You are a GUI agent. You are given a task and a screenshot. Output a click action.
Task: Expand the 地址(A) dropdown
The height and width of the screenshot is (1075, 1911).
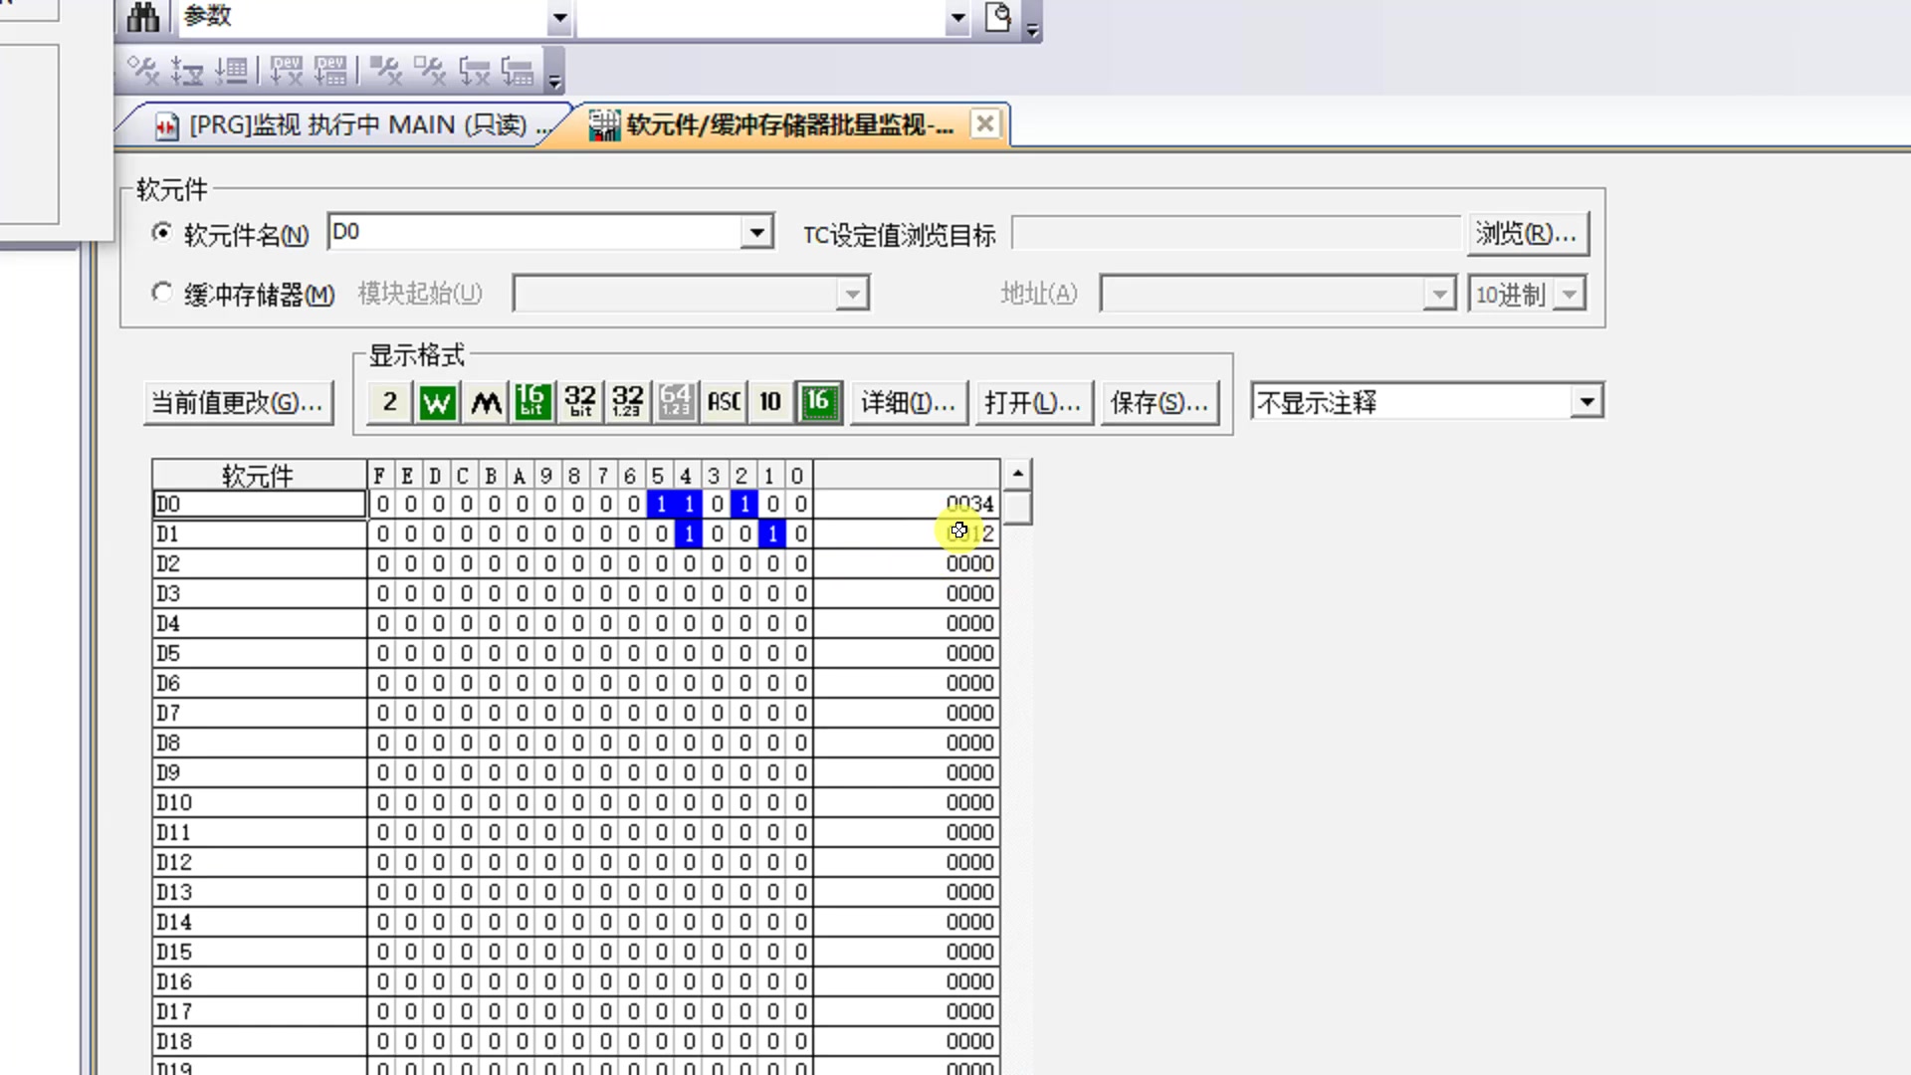tap(1439, 295)
